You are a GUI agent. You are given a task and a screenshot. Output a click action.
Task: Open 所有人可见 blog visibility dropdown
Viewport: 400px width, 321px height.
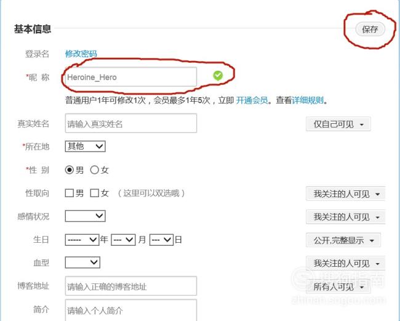click(x=338, y=286)
